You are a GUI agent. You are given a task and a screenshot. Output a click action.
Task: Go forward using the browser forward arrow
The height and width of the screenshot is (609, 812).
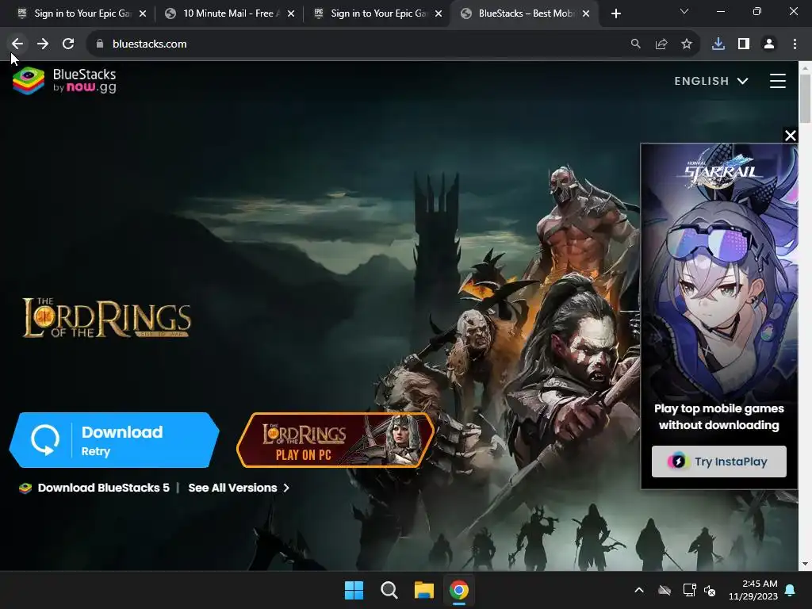click(x=43, y=44)
